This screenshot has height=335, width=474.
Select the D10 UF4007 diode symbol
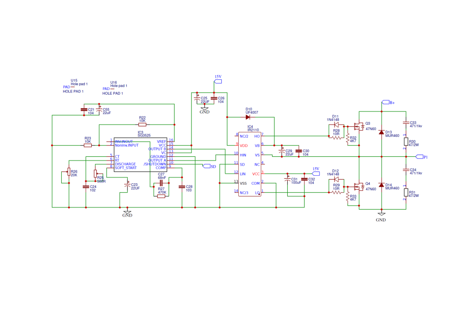(x=248, y=117)
